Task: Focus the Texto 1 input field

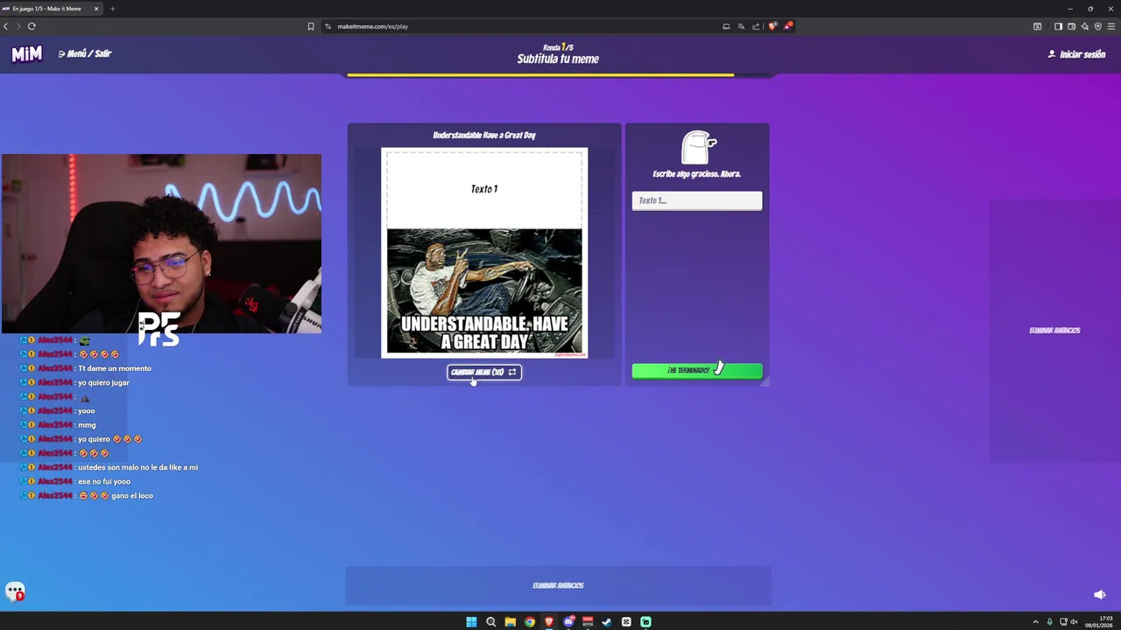Action: pyautogui.click(x=697, y=200)
